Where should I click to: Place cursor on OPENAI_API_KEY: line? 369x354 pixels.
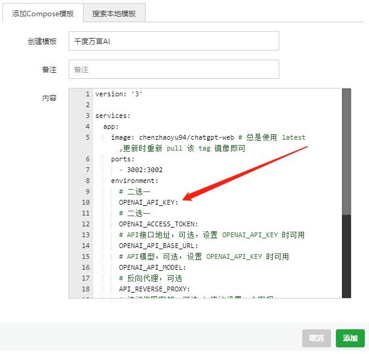point(149,202)
